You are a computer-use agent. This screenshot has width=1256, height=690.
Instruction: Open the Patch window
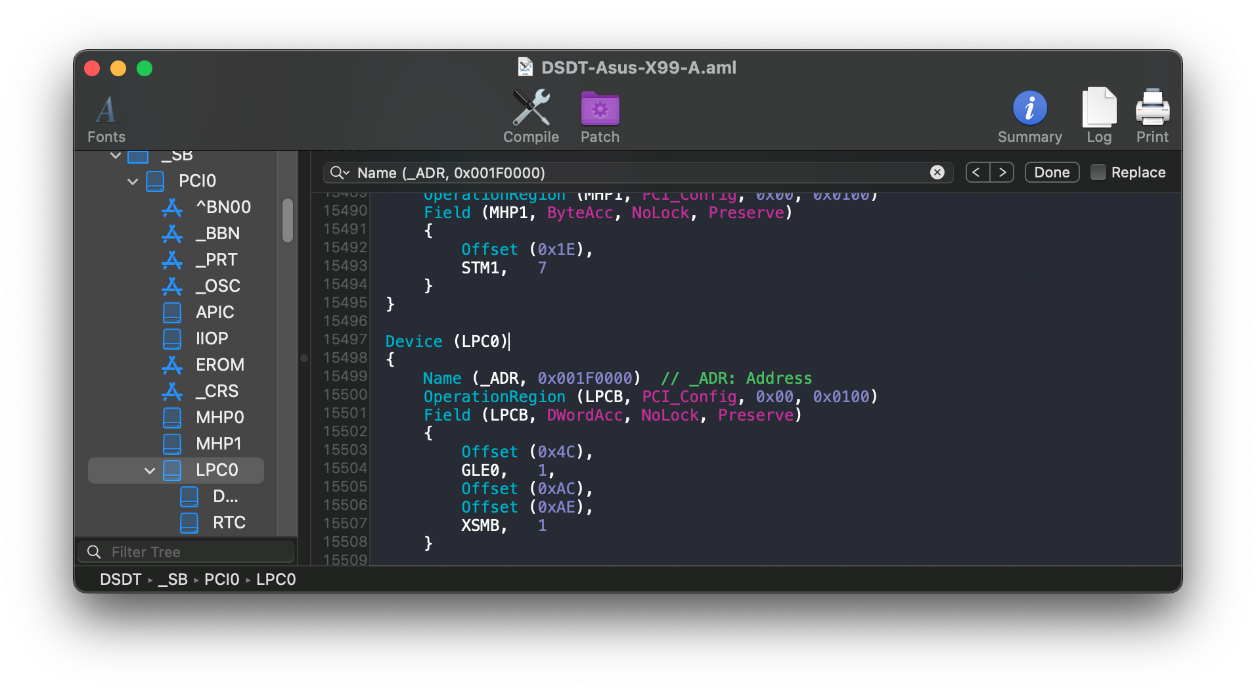(600, 109)
